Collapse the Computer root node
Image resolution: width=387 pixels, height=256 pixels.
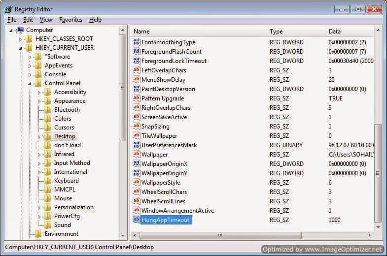pyautogui.click(x=11, y=31)
